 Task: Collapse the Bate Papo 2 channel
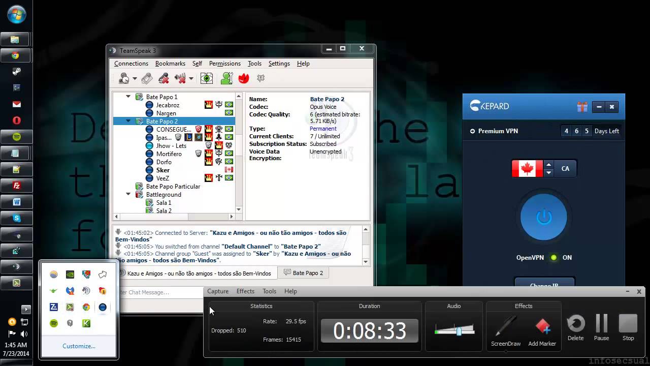pos(128,121)
